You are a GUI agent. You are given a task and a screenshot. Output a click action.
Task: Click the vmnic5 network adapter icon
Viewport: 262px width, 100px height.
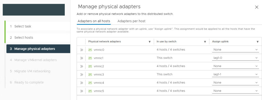[90, 91]
